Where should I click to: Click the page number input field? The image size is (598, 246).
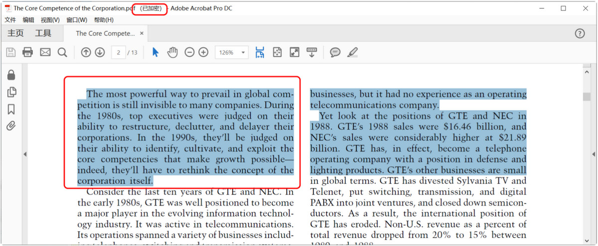[119, 52]
